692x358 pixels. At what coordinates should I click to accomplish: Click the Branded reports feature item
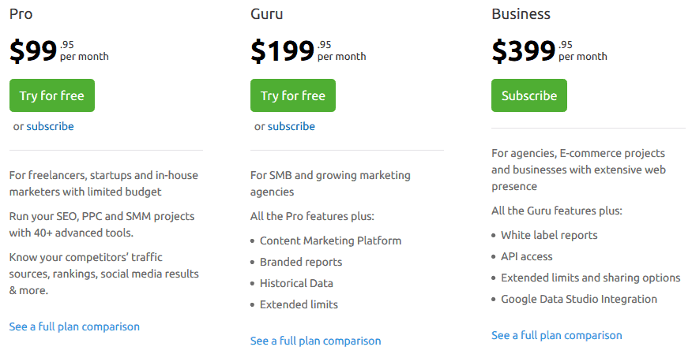click(301, 262)
